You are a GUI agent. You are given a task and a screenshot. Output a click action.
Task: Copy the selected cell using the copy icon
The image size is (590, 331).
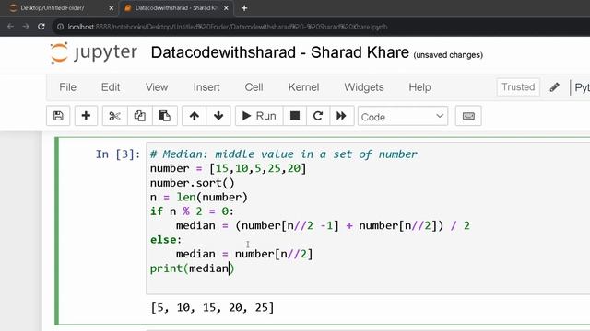139,116
